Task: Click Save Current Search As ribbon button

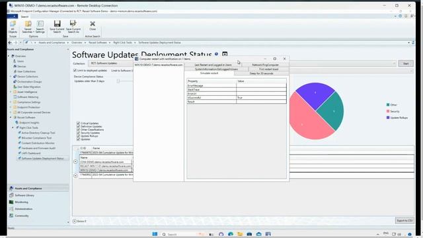Action: [x=73, y=26]
